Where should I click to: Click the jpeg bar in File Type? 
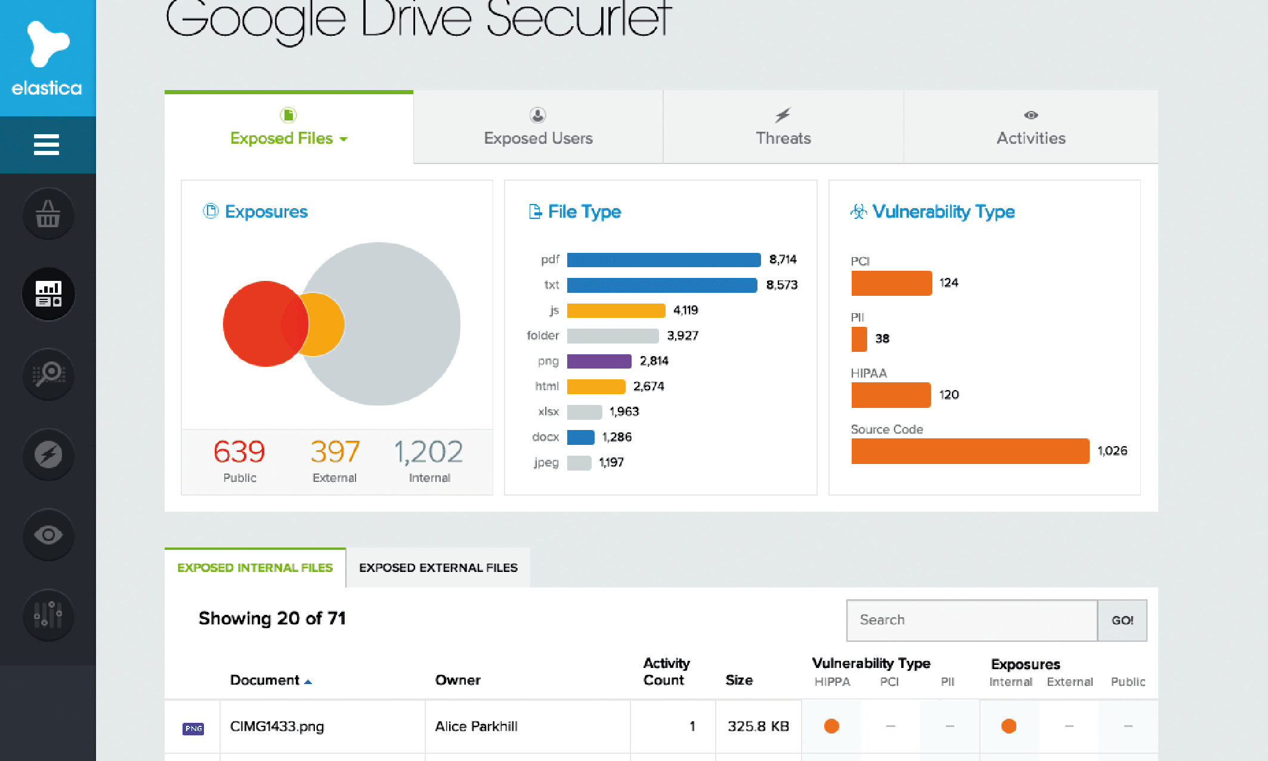click(x=579, y=462)
